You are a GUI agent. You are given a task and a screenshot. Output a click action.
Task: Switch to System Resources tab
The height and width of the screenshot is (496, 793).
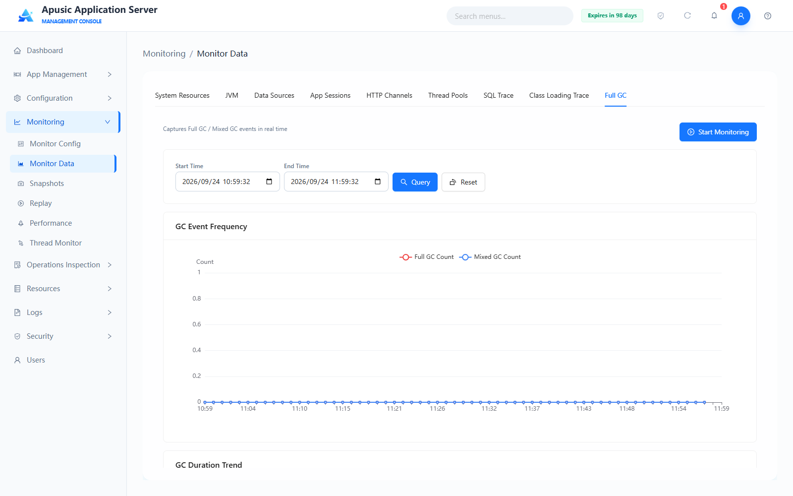tap(182, 95)
